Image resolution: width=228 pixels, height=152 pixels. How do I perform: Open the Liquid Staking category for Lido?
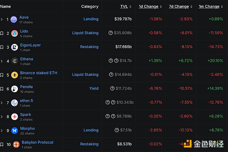pos(85,33)
